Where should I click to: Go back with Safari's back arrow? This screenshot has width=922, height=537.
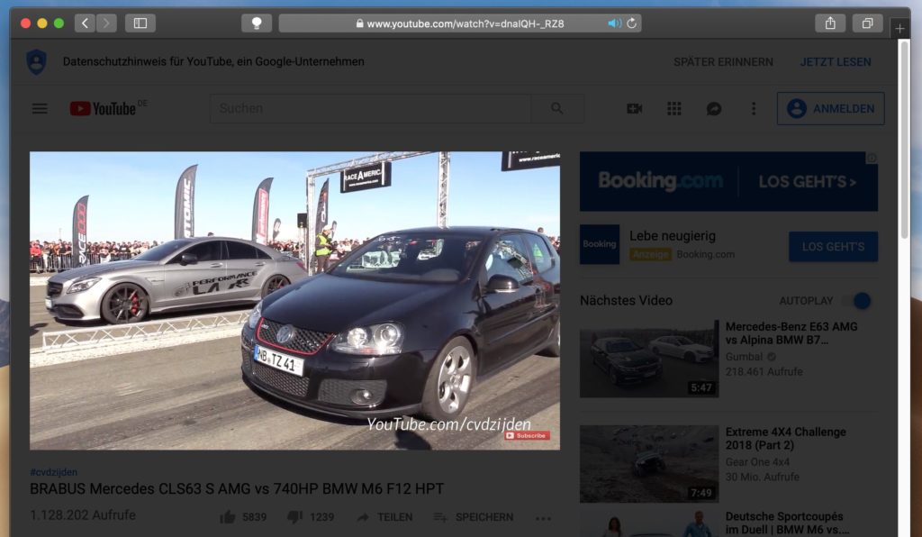(86, 23)
